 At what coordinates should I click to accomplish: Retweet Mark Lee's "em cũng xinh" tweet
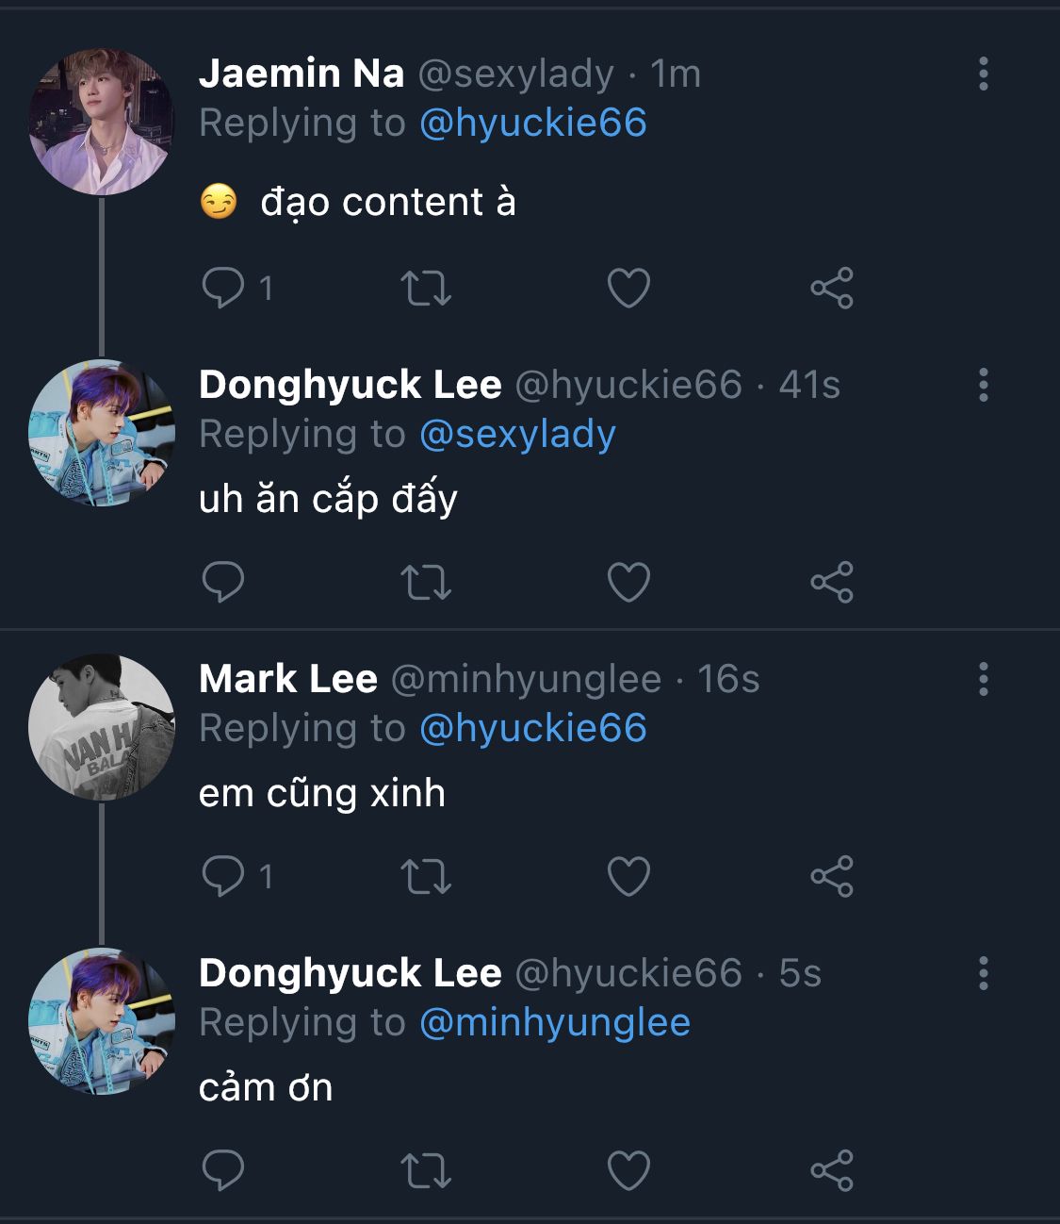tap(426, 877)
